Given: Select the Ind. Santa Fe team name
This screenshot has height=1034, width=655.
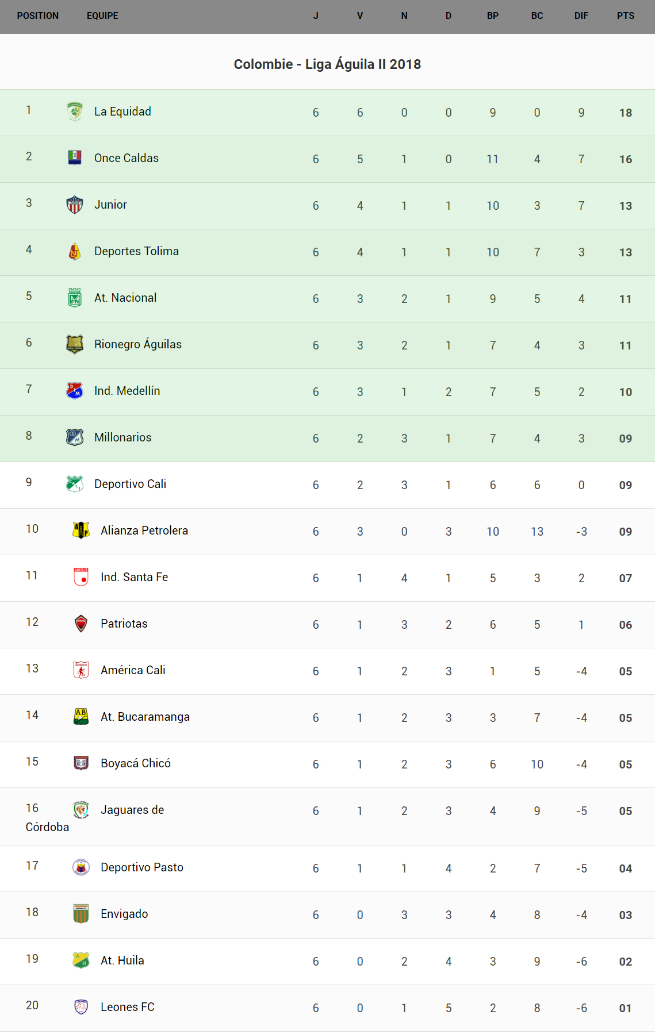Looking at the screenshot, I should (134, 577).
